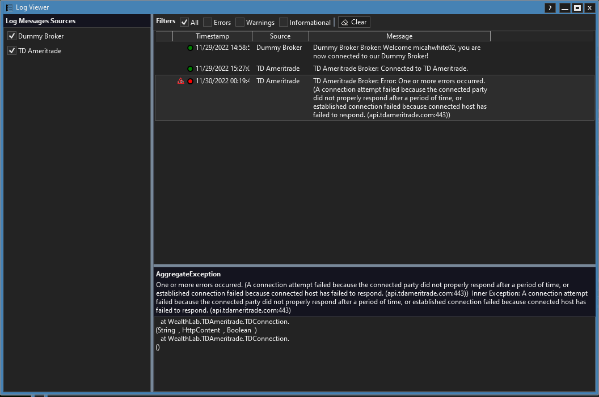Click green status dot on Dummy Broker entry

(x=190, y=48)
